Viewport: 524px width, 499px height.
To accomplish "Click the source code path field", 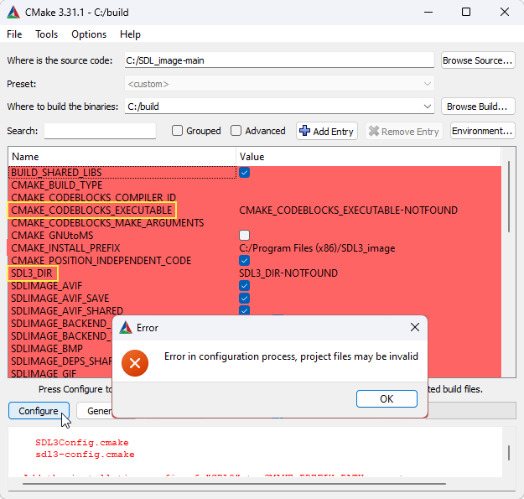I will pyautogui.click(x=279, y=60).
